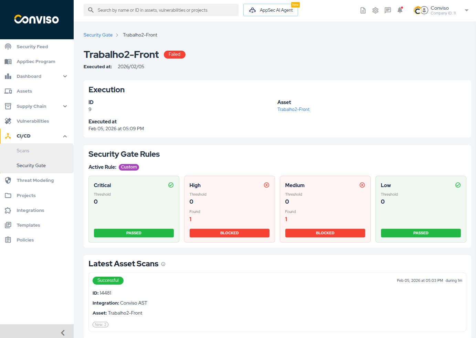Click the Low rule passed check icon
The width and height of the screenshot is (476, 338).
458,185
